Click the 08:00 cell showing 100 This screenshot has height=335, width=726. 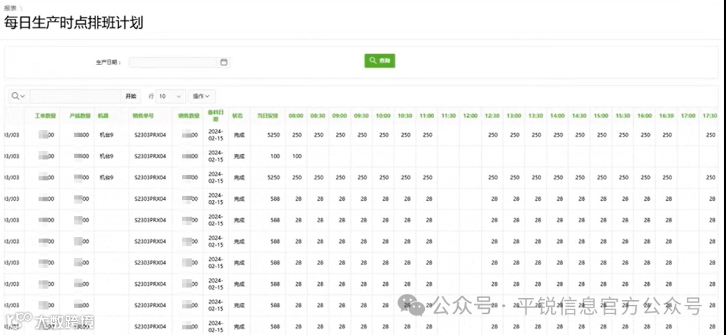297,156
